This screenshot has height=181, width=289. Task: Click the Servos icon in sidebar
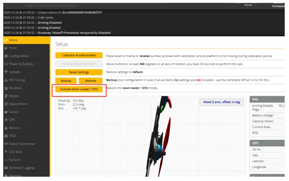[6, 112]
